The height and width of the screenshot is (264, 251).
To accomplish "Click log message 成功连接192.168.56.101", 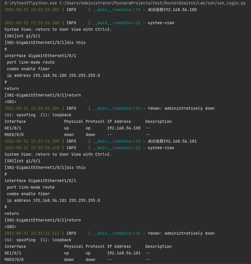I will click(x=172, y=141).
